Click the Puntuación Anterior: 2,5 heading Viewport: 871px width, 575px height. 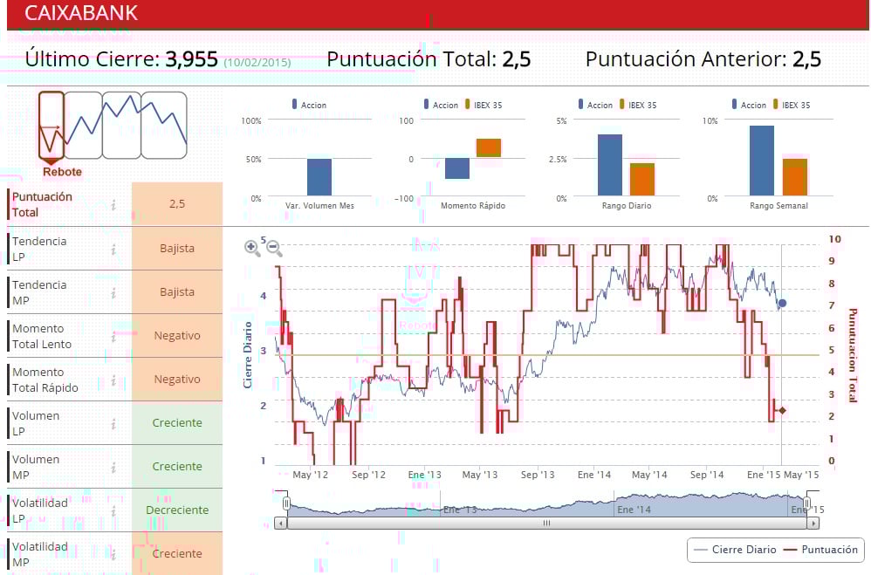point(703,58)
